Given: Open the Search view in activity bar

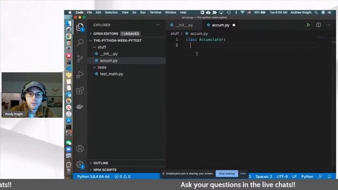Looking at the screenshot, I should (80, 42).
